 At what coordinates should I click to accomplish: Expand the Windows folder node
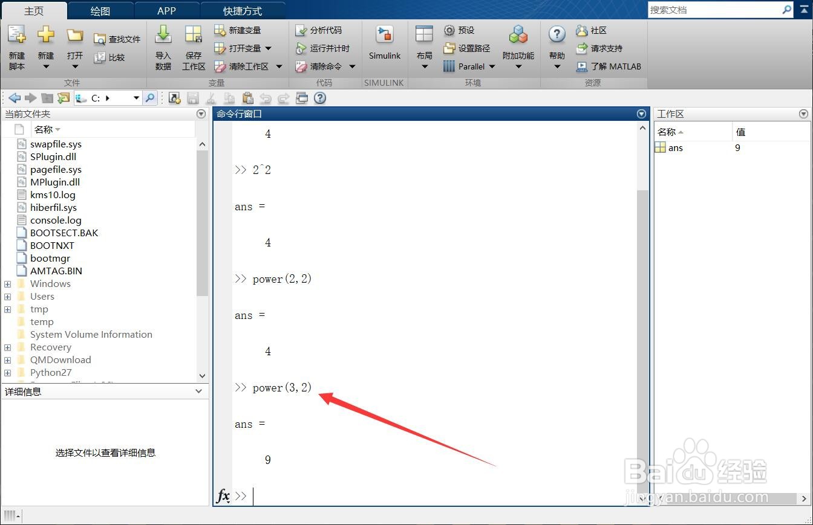tap(8, 284)
